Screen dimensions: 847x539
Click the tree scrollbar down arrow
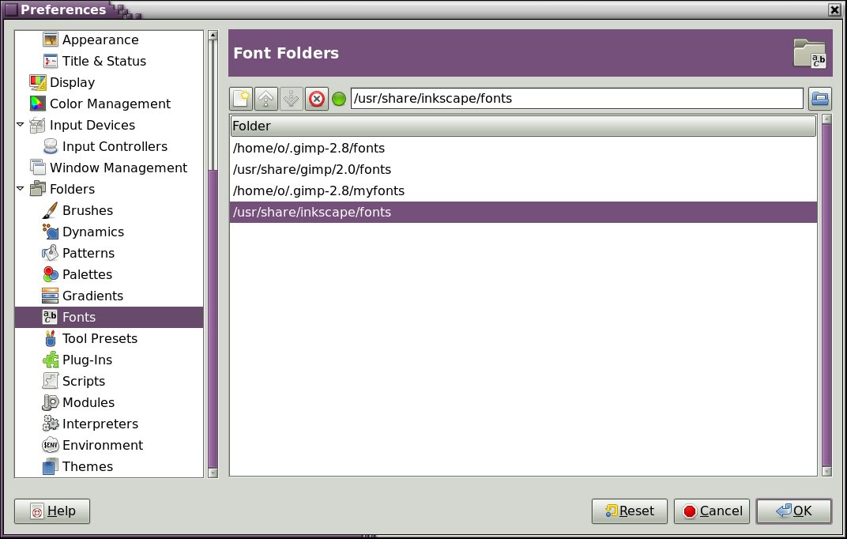click(x=213, y=473)
